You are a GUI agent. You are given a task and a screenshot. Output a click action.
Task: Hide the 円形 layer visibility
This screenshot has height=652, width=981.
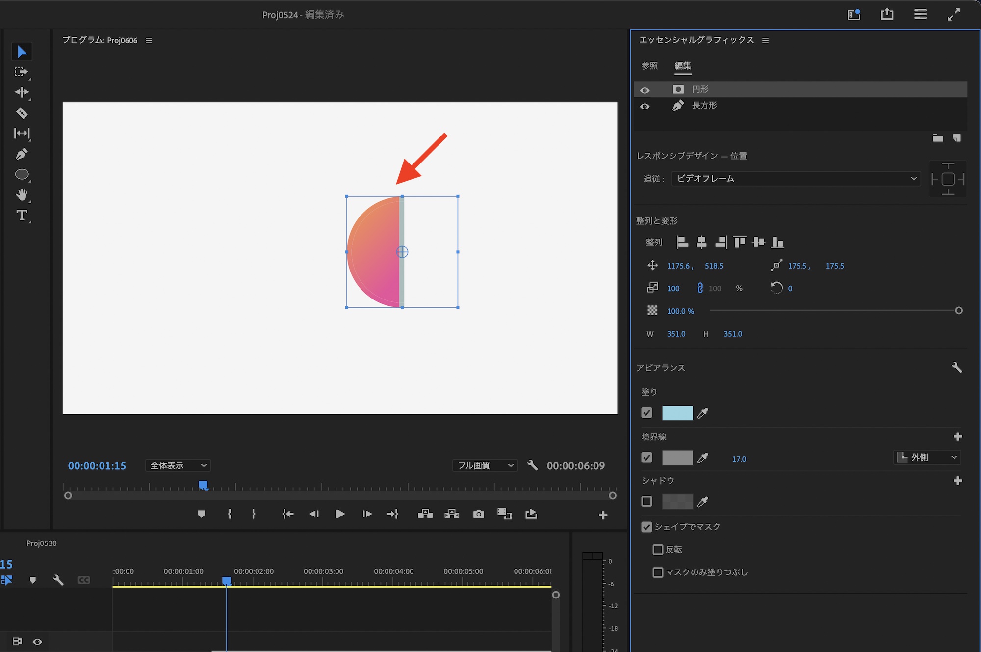[x=645, y=90]
